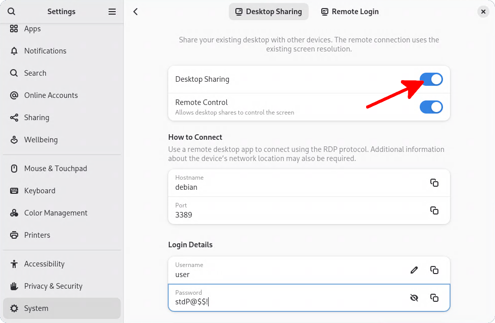Open Privacy & Security settings

(53, 286)
